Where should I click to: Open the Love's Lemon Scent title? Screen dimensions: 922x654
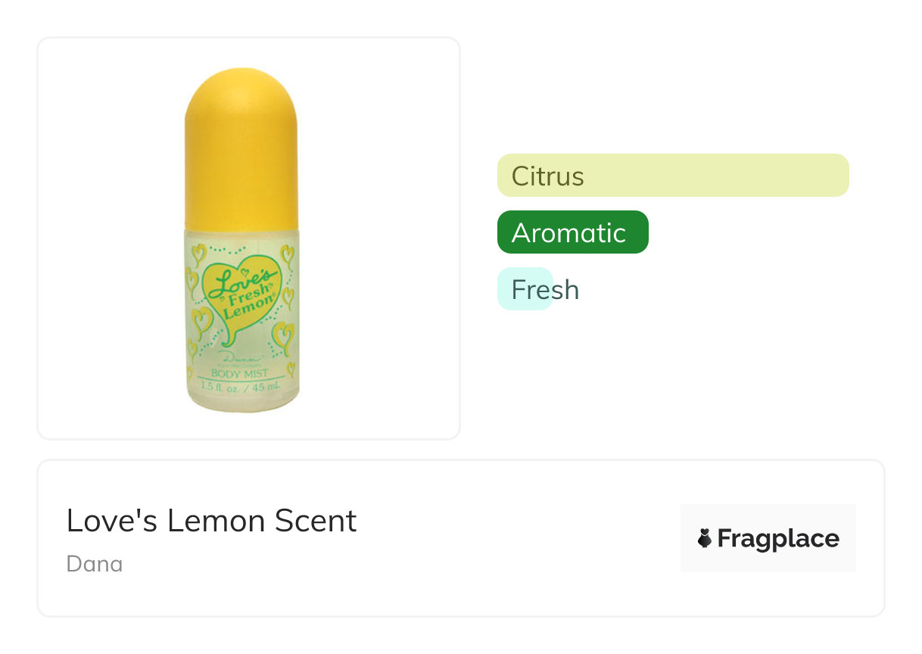[x=211, y=521]
